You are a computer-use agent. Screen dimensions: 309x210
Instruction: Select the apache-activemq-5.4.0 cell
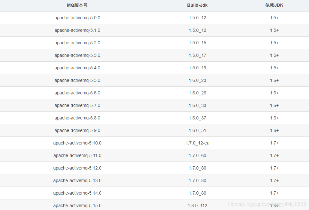(x=77, y=68)
